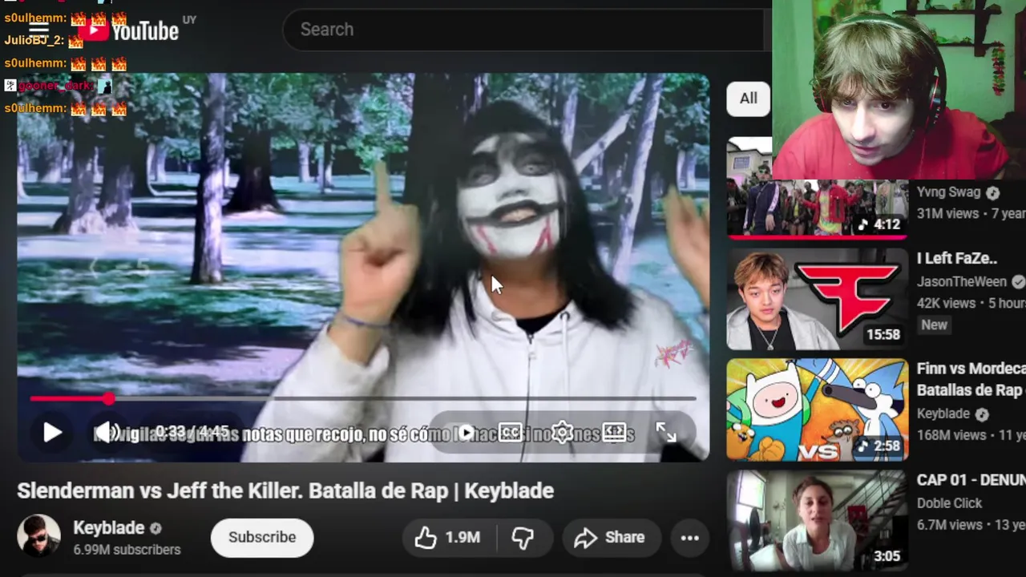Viewport: 1026px width, 577px height.
Task: Click the 31M views text
Action: click(947, 213)
